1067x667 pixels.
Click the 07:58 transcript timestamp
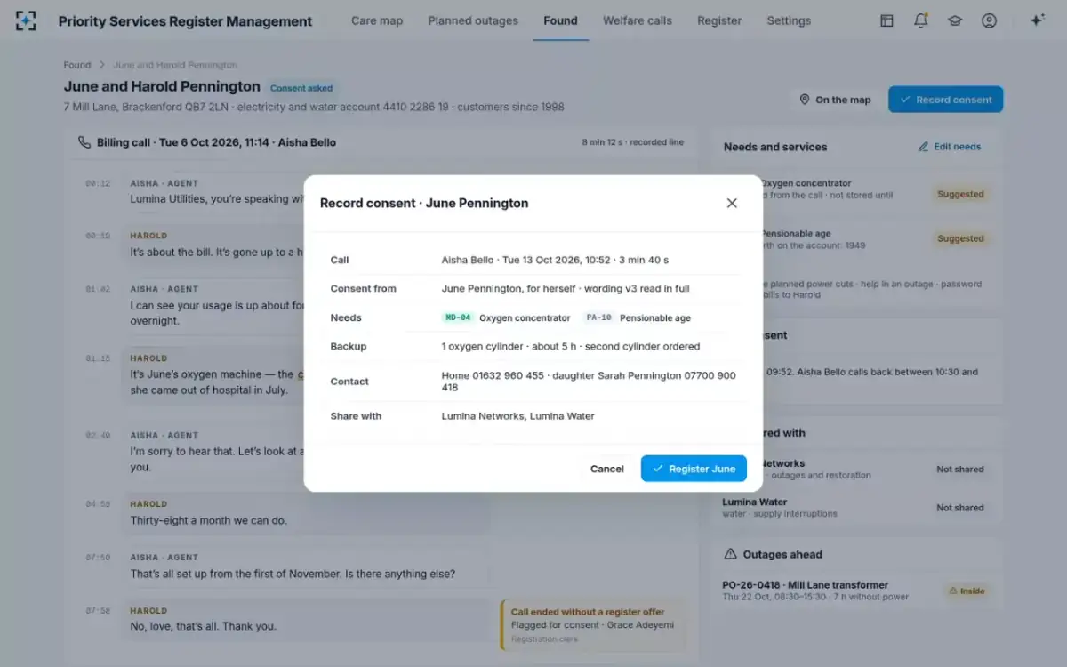pyautogui.click(x=98, y=611)
